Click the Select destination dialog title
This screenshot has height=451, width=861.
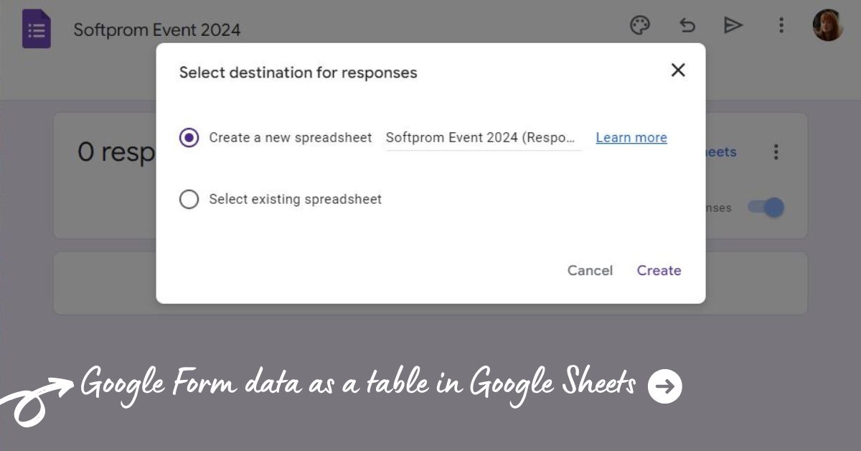(297, 72)
